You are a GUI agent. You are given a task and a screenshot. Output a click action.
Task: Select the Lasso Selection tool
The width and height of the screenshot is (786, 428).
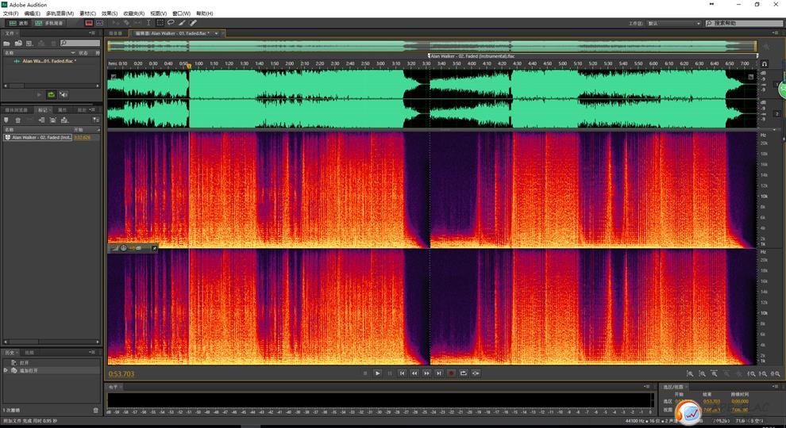pyautogui.click(x=171, y=23)
